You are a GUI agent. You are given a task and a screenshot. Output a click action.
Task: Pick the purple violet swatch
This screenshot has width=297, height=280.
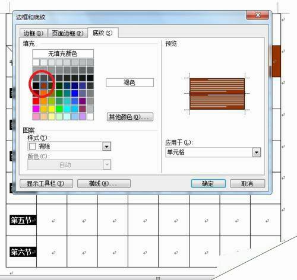[x=83, y=101]
